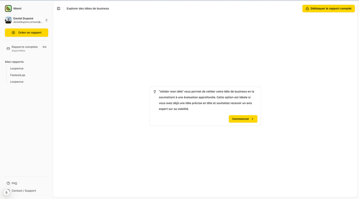The width and height of the screenshot is (359, 199).
Task: Click Daniel Dupont's profile avatar
Action: [x=8, y=20]
